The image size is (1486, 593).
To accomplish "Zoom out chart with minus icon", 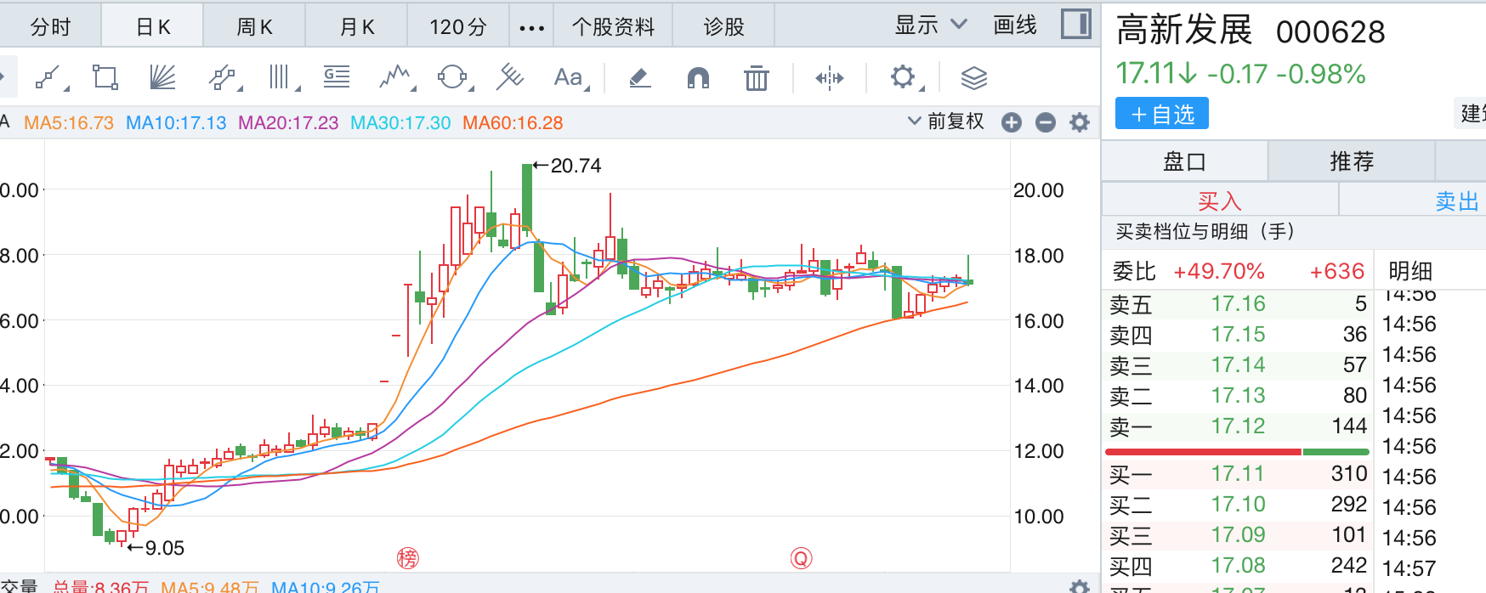I will pyautogui.click(x=1046, y=123).
